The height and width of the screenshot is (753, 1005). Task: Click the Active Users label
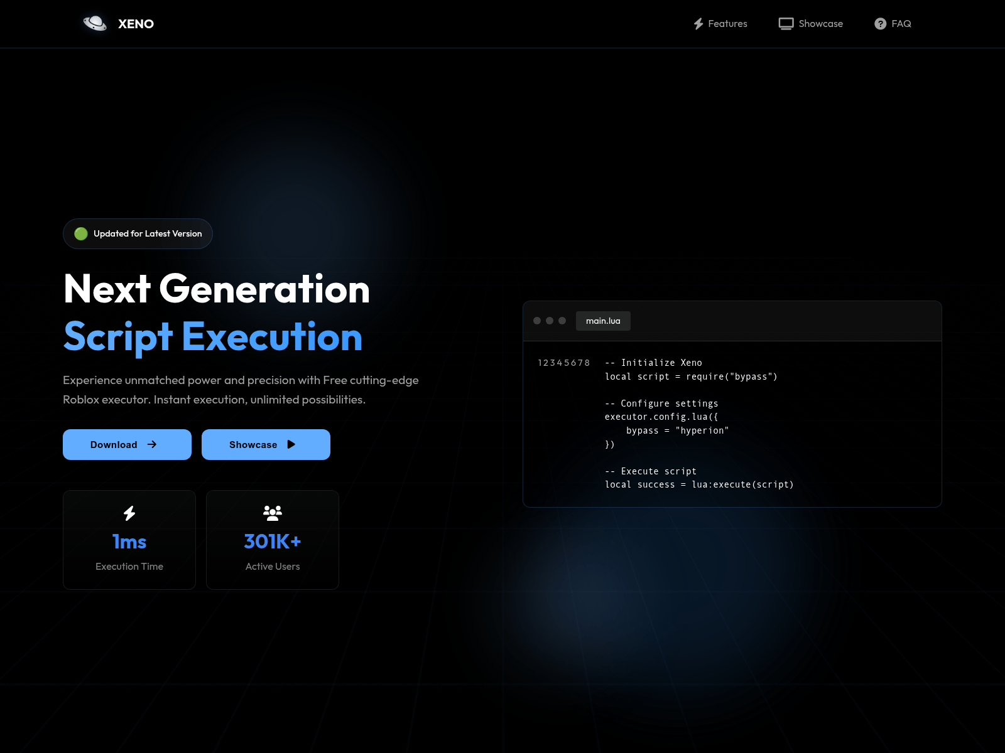coord(273,567)
